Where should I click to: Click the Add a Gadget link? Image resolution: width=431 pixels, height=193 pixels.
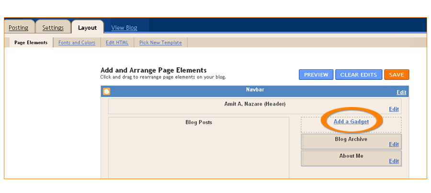pyautogui.click(x=351, y=122)
